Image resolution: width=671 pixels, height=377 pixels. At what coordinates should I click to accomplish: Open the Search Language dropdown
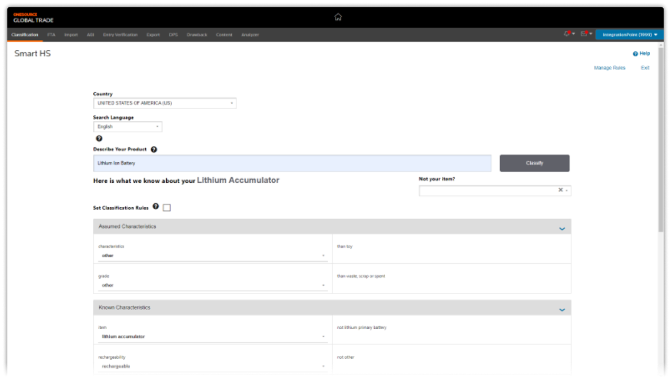127,127
